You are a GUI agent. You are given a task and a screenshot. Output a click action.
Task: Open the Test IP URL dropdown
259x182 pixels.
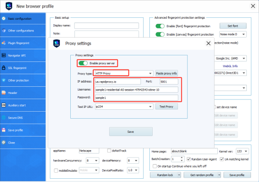click(150, 107)
